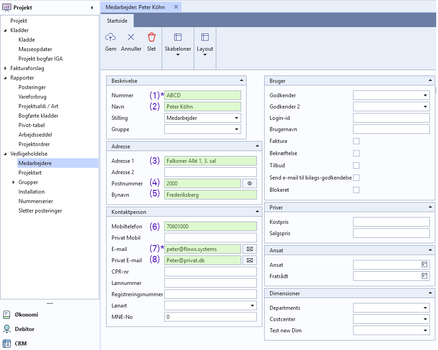Screen dimensions: 438x350
Task: Open the calendar picker for Ansat
Action: tap(424, 265)
